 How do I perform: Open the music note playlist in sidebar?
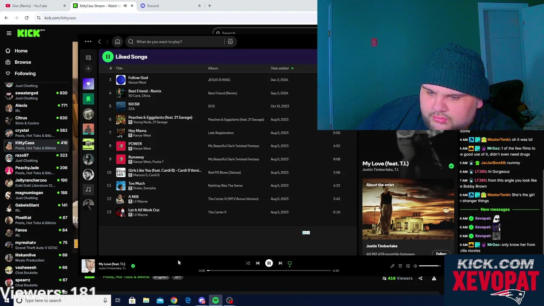point(88,190)
